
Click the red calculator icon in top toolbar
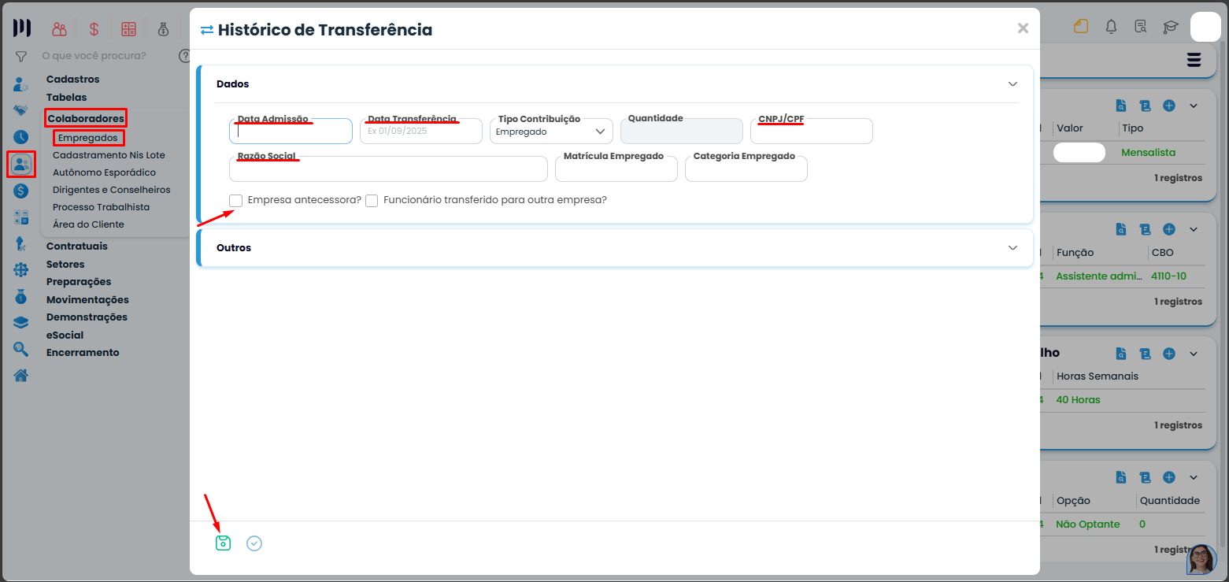coord(128,29)
